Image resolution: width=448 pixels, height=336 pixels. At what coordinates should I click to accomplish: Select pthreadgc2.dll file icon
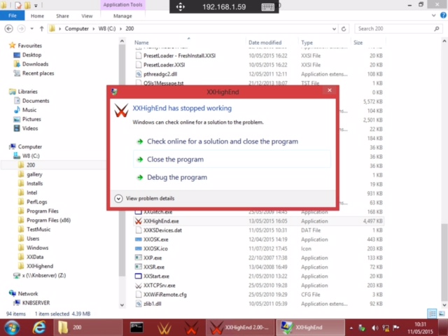(139, 74)
